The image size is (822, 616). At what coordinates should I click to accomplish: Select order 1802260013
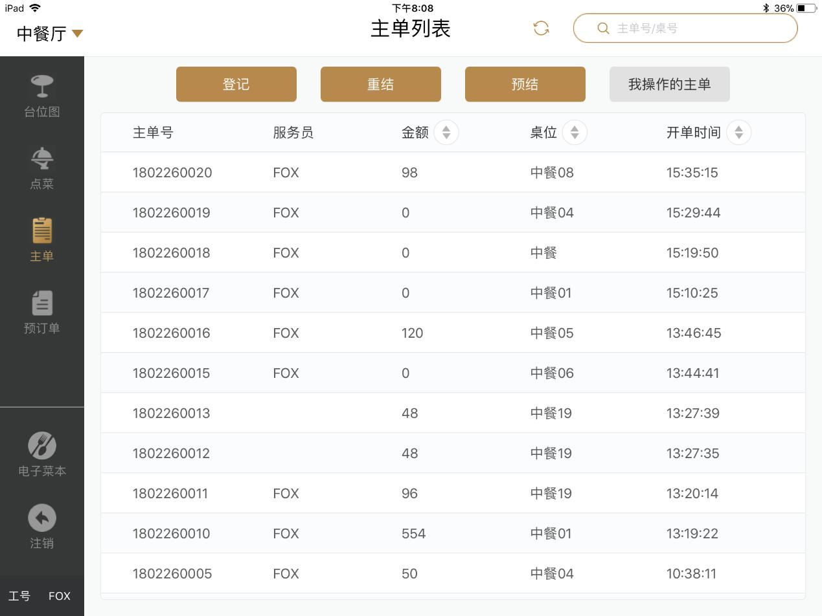[453, 413]
